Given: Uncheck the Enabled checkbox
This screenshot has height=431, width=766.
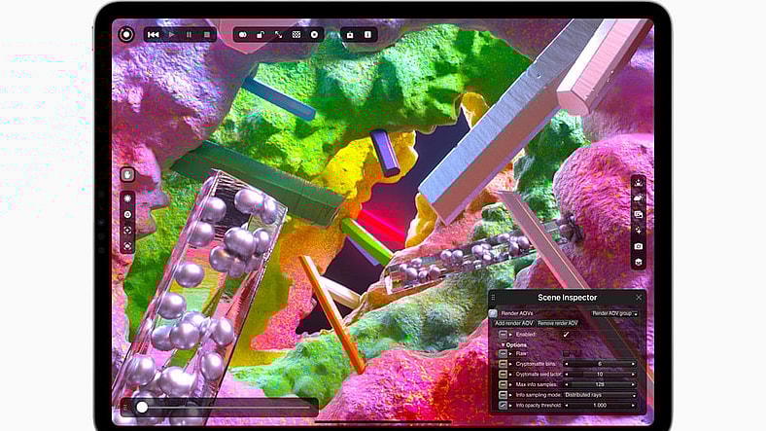Looking at the screenshot, I should (566, 334).
